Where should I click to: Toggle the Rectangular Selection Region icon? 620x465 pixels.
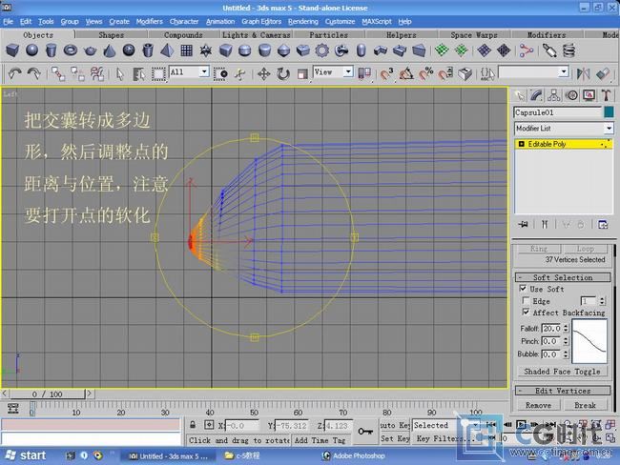[x=158, y=74]
